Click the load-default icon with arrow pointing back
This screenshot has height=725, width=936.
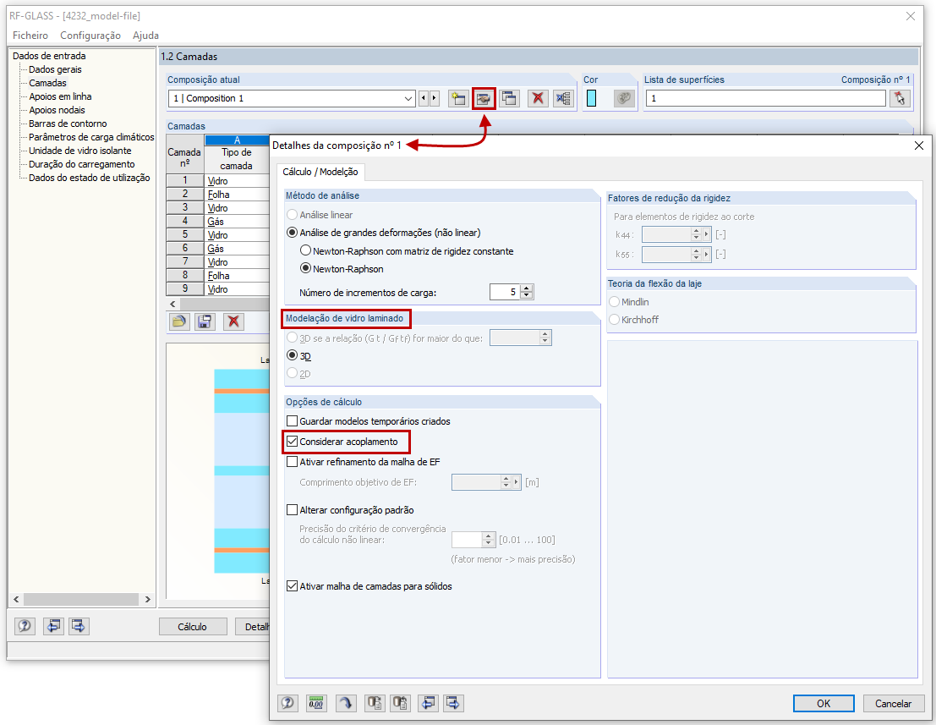tap(400, 703)
